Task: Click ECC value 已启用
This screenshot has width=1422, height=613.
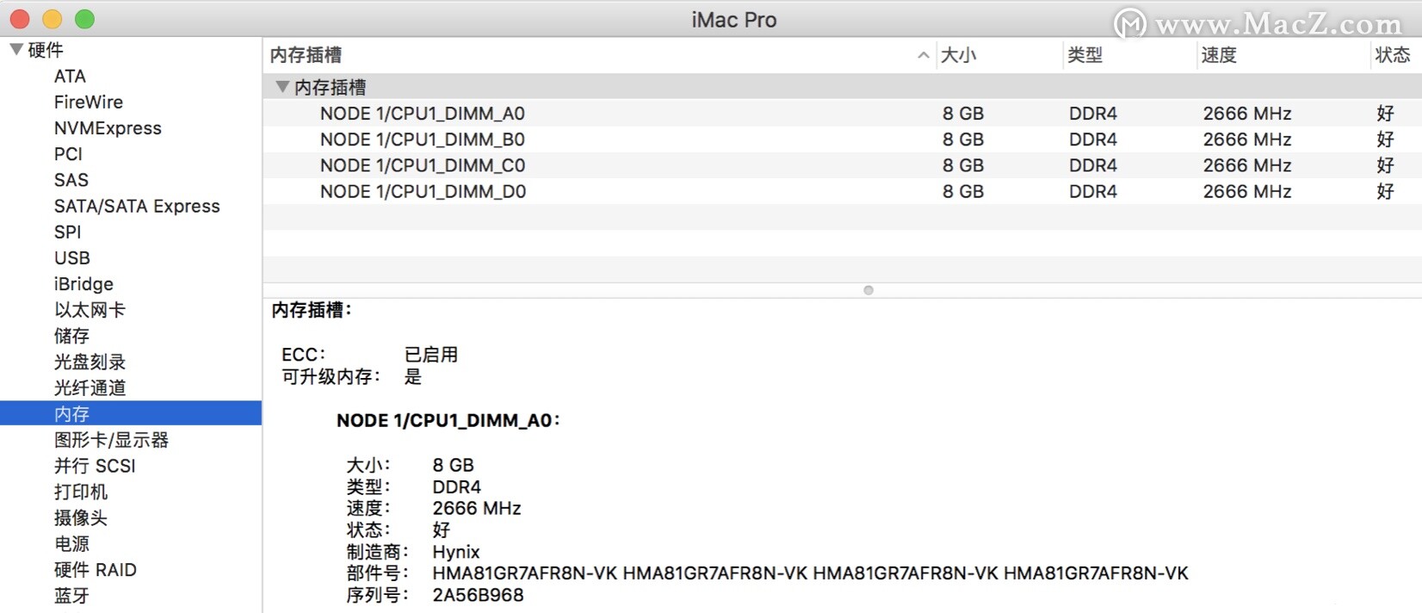Action: click(x=430, y=355)
